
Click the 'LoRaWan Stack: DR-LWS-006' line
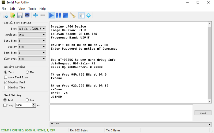click(74, 34)
